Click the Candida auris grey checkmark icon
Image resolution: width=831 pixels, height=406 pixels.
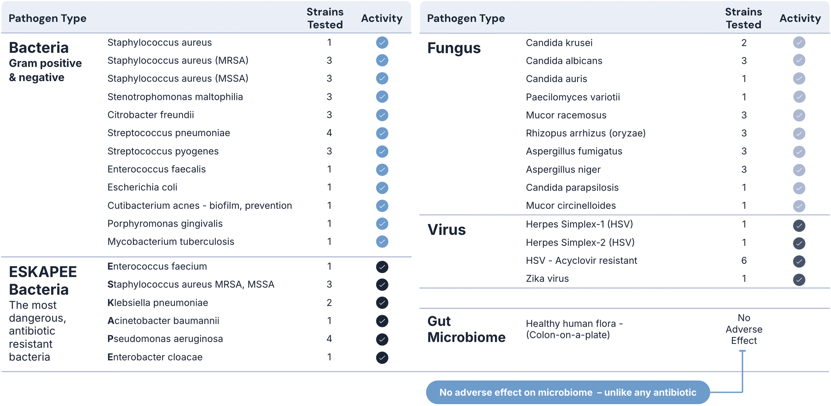799,79
